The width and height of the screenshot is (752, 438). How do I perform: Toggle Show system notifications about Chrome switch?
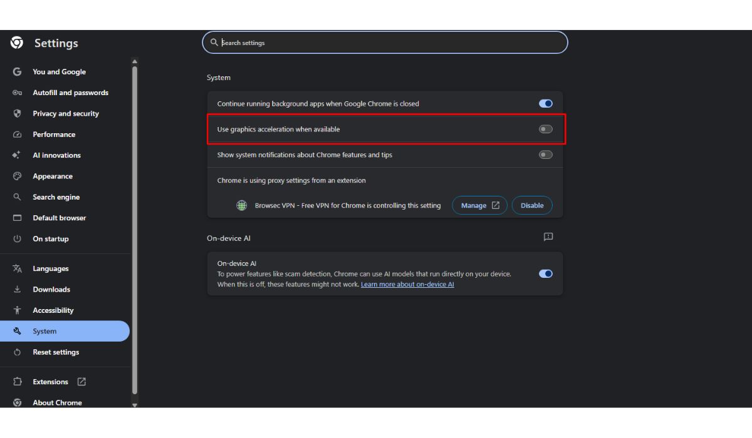(546, 155)
